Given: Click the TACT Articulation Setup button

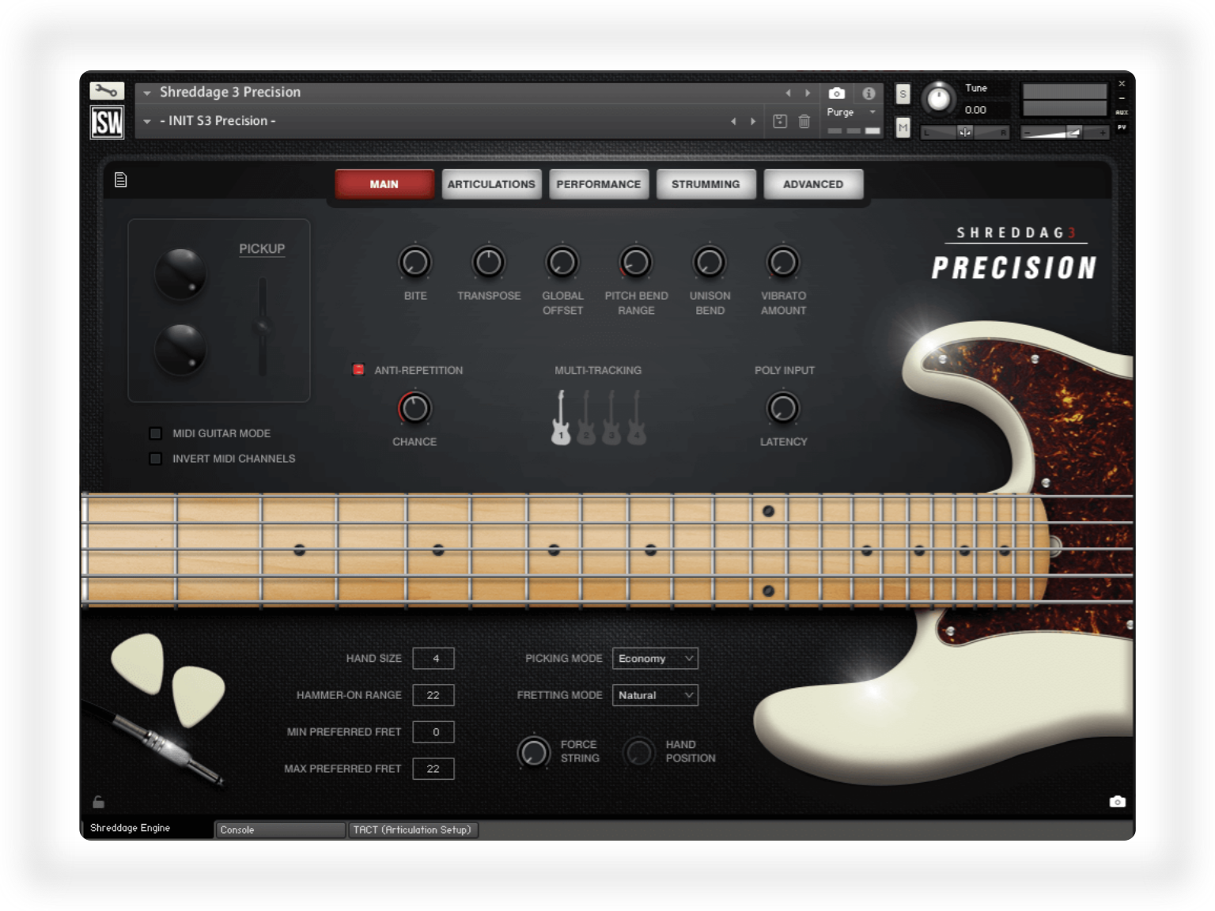Looking at the screenshot, I should (412, 830).
